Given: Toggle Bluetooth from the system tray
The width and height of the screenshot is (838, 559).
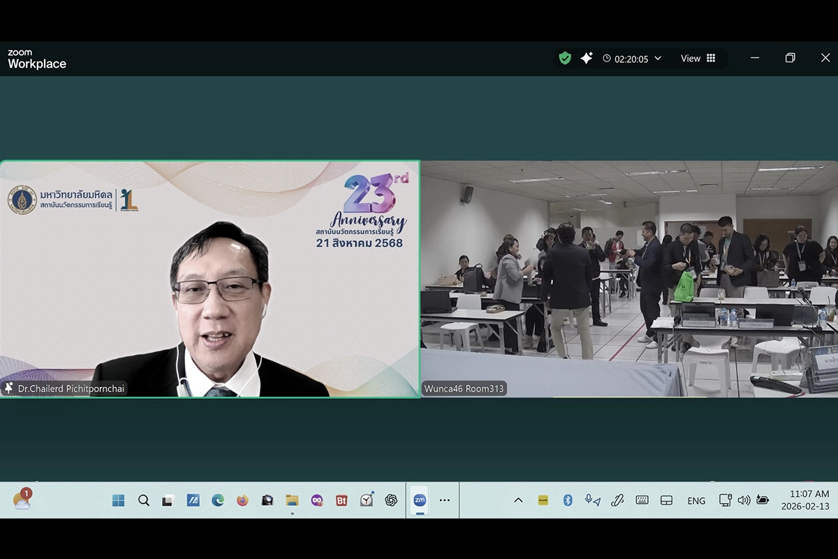Looking at the screenshot, I should (568, 500).
